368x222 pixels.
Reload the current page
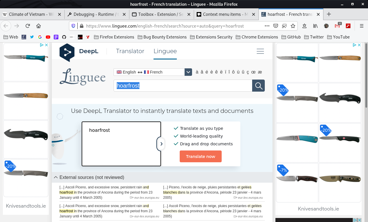(28, 26)
